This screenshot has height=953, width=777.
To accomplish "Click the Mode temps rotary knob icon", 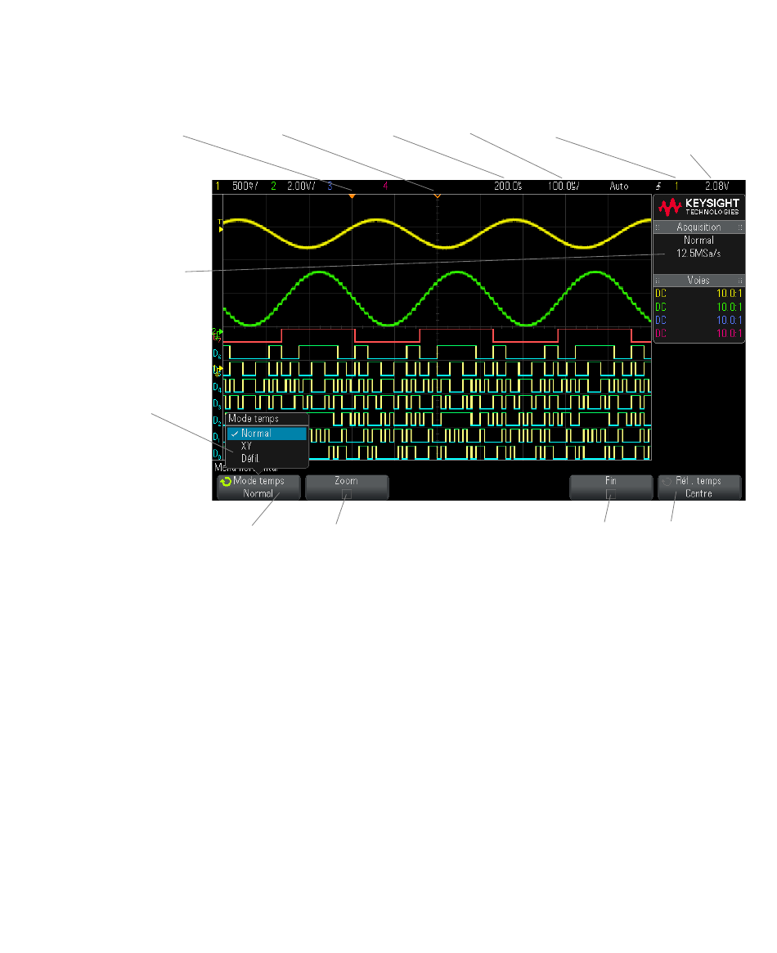I will [x=226, y=481].
